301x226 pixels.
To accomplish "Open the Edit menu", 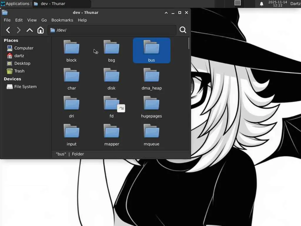I will pos(19,20).
